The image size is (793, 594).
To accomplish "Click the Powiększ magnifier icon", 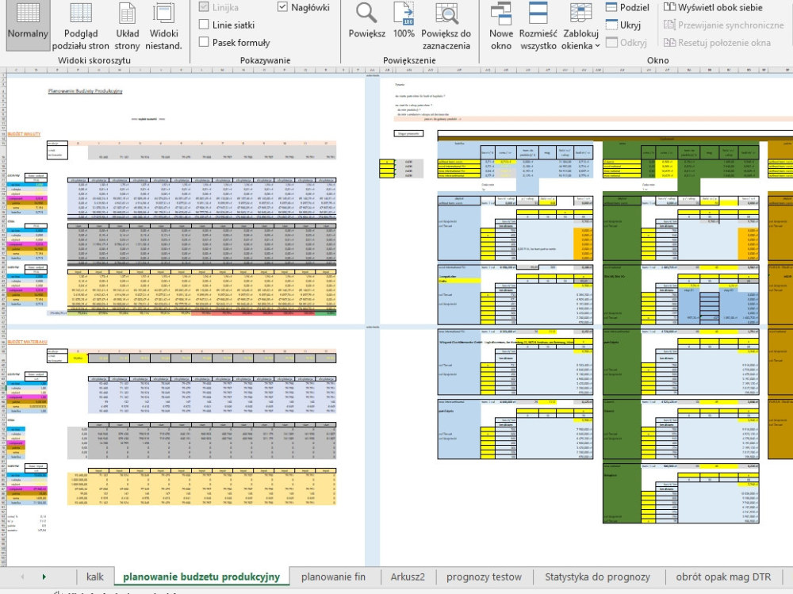I will coord(366,13).
